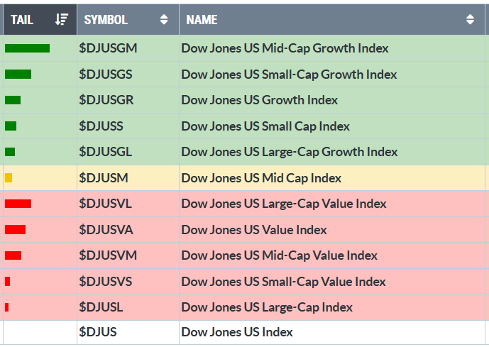Screen dimensions: 489x347
Task: Click Dow Jones US Small-Cap Growth Index name
Action: click(289, 75)
